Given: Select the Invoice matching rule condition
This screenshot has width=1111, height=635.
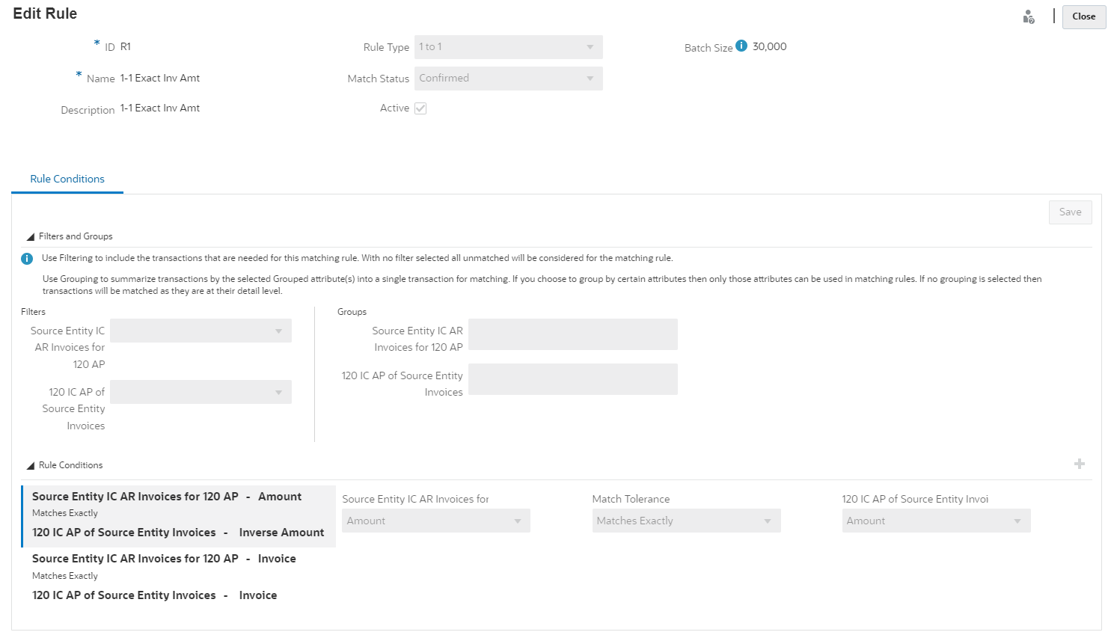Looking at the screenshot, I should pos(178,577).
